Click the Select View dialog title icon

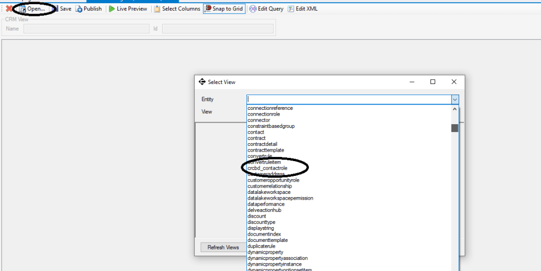click(202, 82)
